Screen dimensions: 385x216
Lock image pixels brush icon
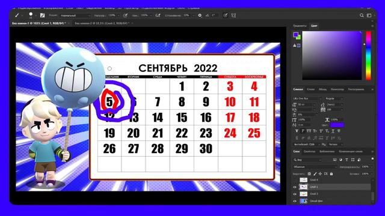click(315, 174)
